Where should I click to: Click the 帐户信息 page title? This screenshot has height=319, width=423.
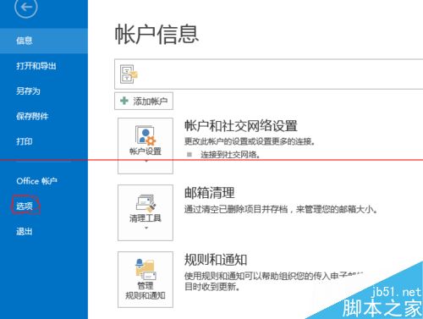157,34
